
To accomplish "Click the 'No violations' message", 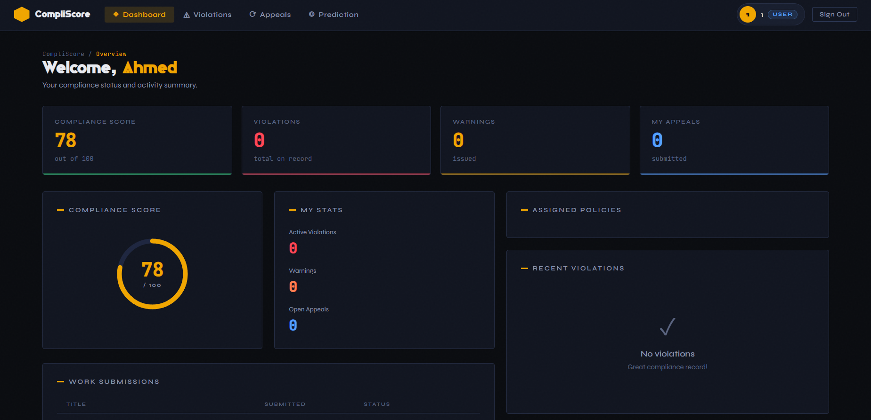I will coord(667,354).
